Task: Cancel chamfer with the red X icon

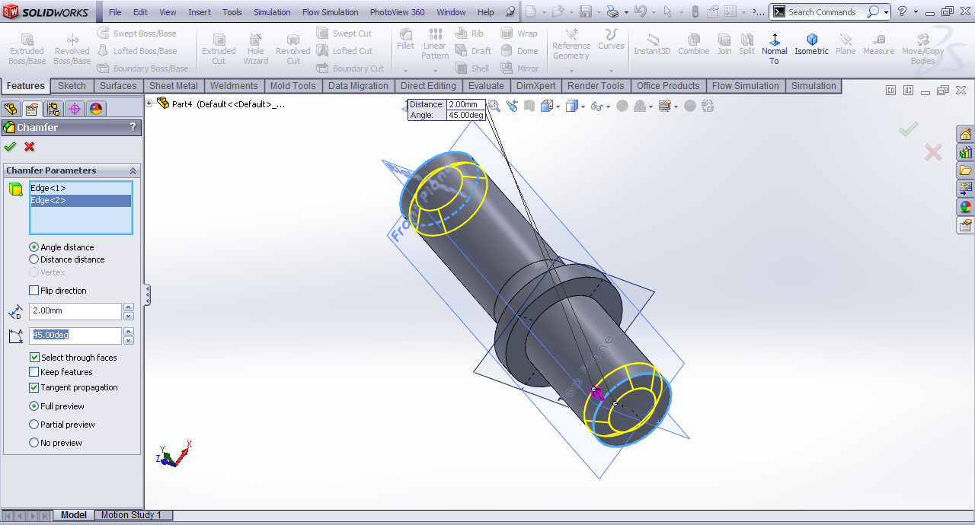Action: [x=30, y=147]
